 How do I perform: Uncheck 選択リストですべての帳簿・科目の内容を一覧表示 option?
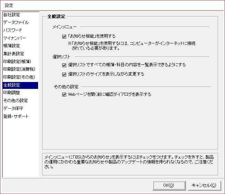coord(64,65)
